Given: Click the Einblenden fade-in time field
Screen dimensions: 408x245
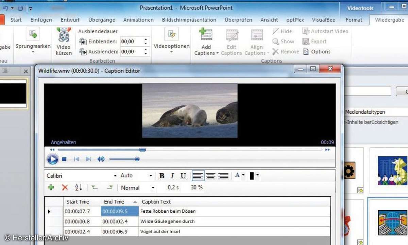Looking at the screenshot, I should (132, 42).
